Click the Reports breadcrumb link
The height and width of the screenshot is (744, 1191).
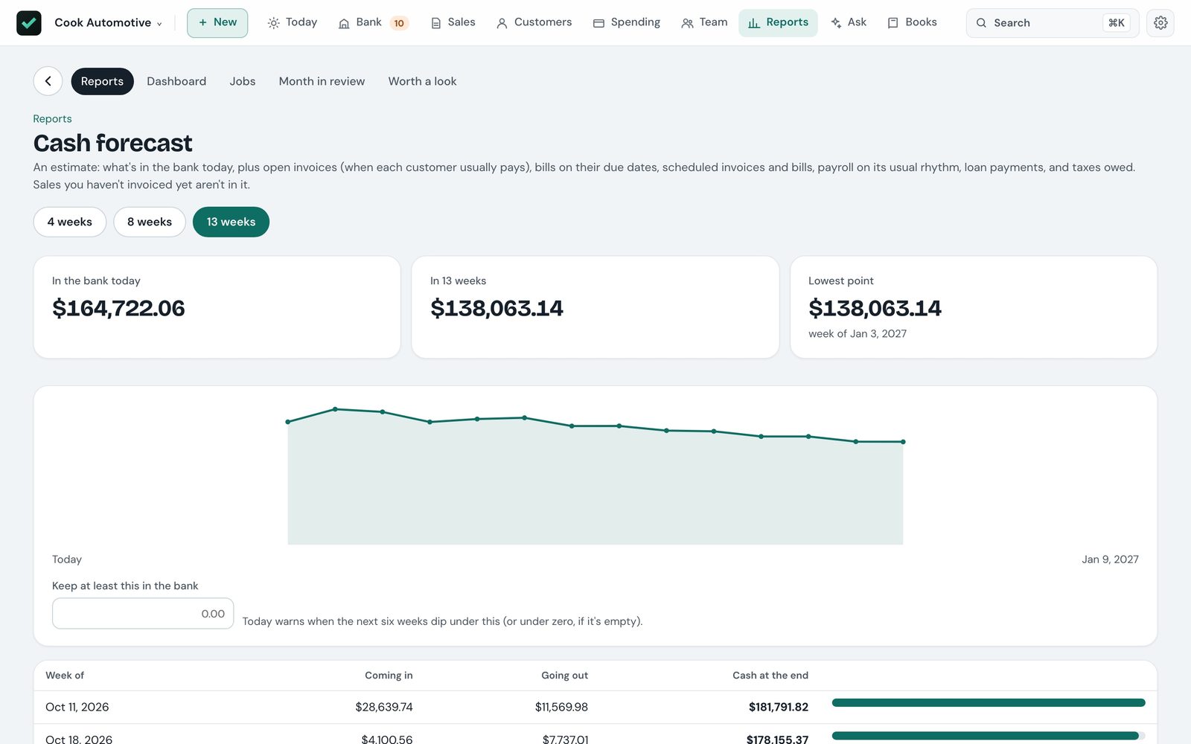(x=52, y=119)
